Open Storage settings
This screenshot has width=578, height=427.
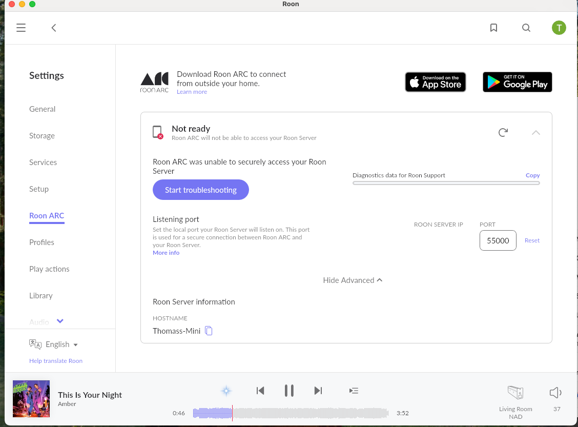pyautogui.click(x=42, y=136)
